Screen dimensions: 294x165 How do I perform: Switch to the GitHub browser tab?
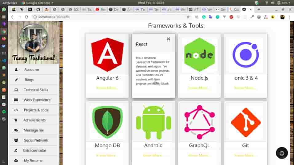click(38, 9)
